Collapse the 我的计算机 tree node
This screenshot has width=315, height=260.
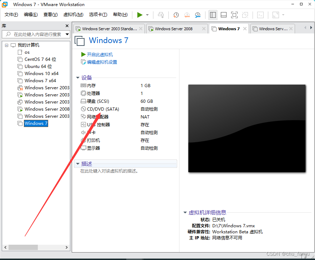pos(7,45)
